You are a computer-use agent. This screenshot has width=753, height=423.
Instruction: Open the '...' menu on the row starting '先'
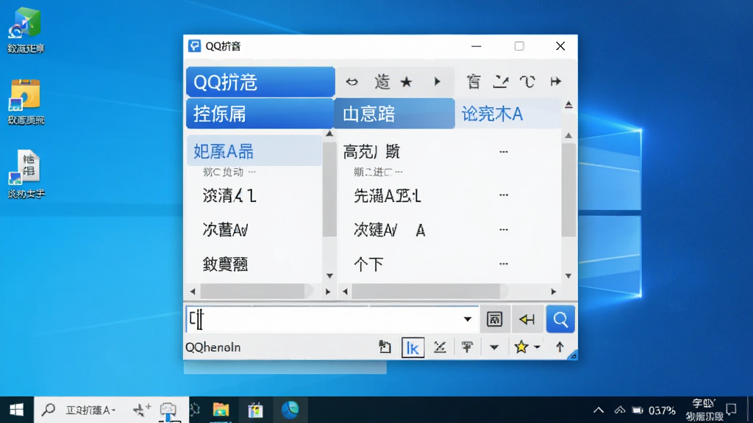click(503, 195)
